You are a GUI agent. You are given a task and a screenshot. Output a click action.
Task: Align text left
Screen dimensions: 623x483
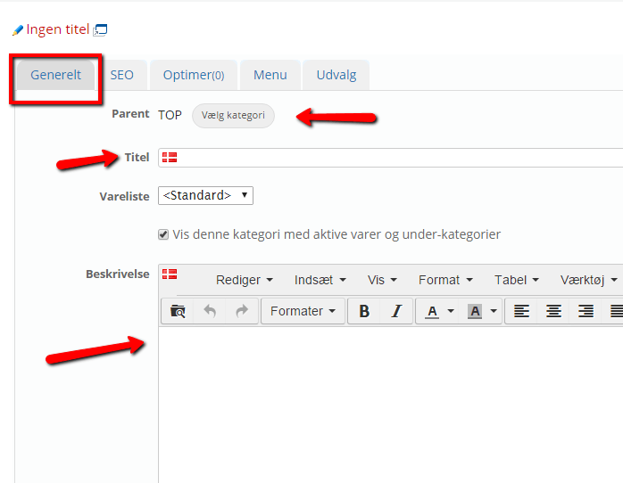tap(521, 311)
